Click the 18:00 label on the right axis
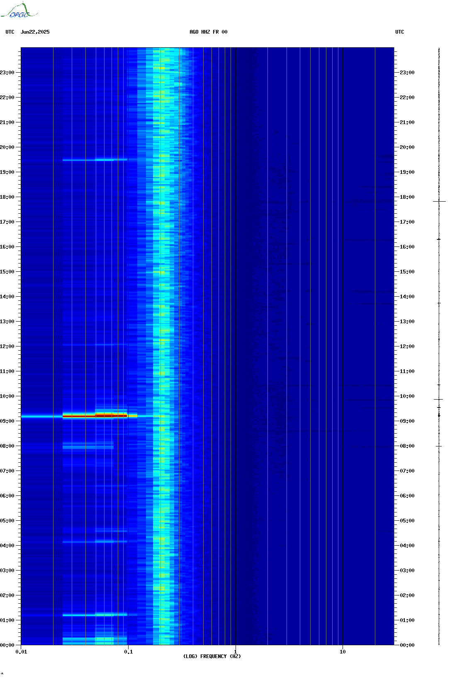The width and height of the screenshot is (457, 678). pyautogui.click(x=407, y=197)
